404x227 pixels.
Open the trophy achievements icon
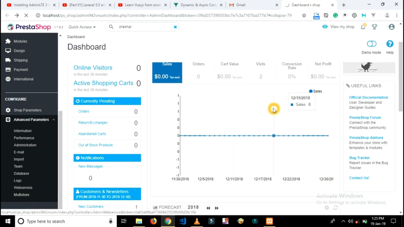point(374,27)
